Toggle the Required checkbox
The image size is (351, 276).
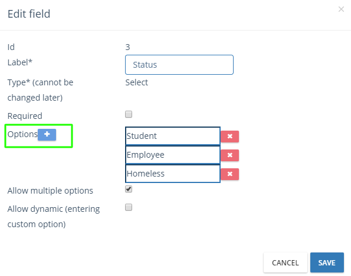click(129, 114)
